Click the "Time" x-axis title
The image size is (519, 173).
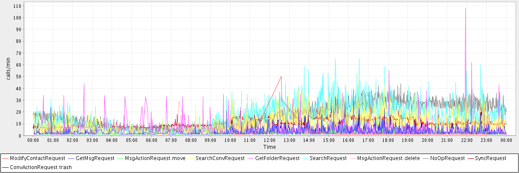[x=269, y=147]
